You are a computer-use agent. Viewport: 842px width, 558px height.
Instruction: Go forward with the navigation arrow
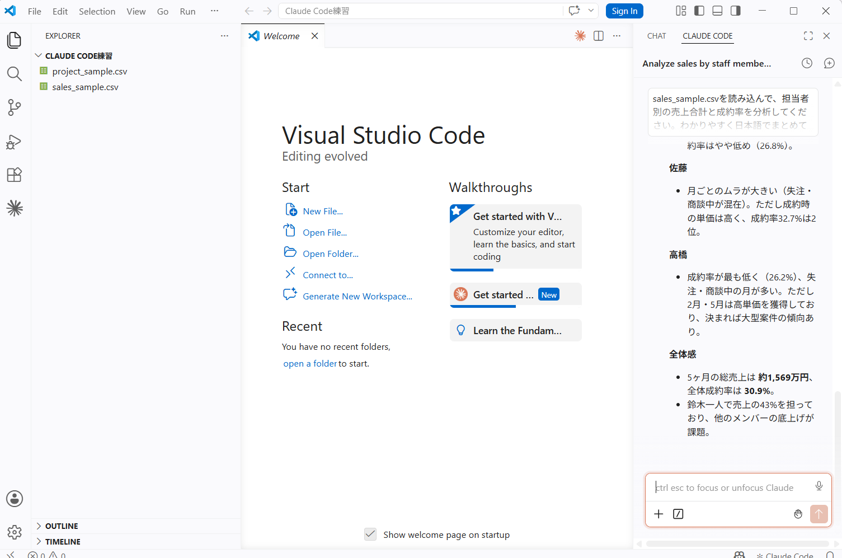coord(267,11)
